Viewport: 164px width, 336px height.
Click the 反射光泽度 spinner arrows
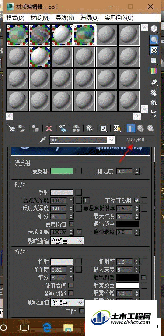tap(71, 208)
